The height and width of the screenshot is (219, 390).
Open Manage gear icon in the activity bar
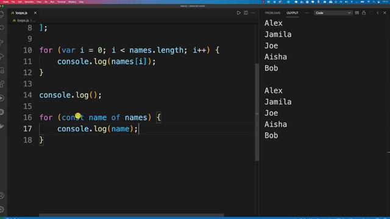(2, 209)
